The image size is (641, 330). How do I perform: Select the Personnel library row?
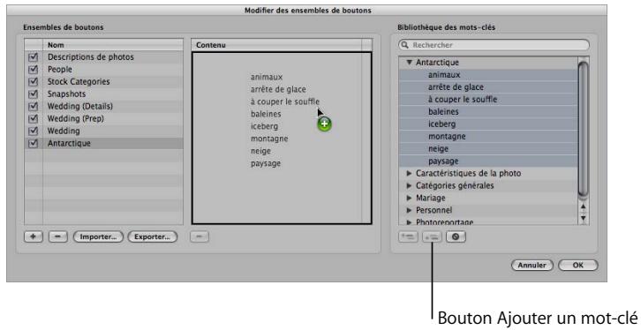[x=488, y=210]
